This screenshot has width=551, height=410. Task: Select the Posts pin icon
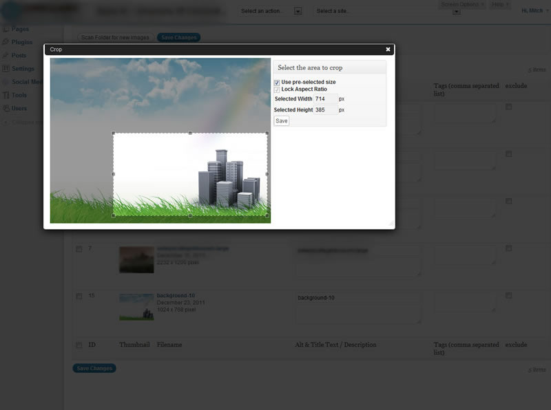click(x=6, y=56)
